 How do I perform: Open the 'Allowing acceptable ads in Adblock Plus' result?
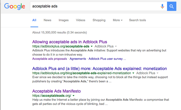(x=70, y=42)
